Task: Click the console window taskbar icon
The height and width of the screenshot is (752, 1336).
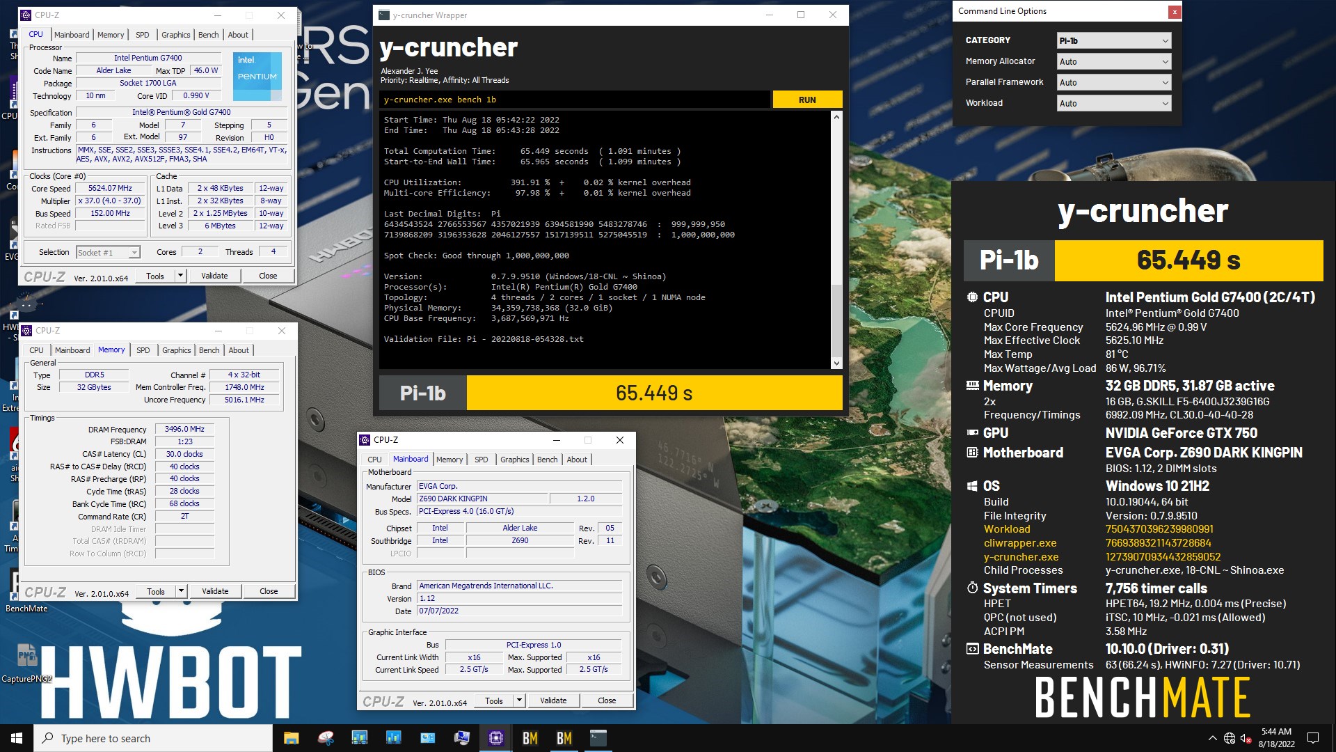Action: point(598,738)
